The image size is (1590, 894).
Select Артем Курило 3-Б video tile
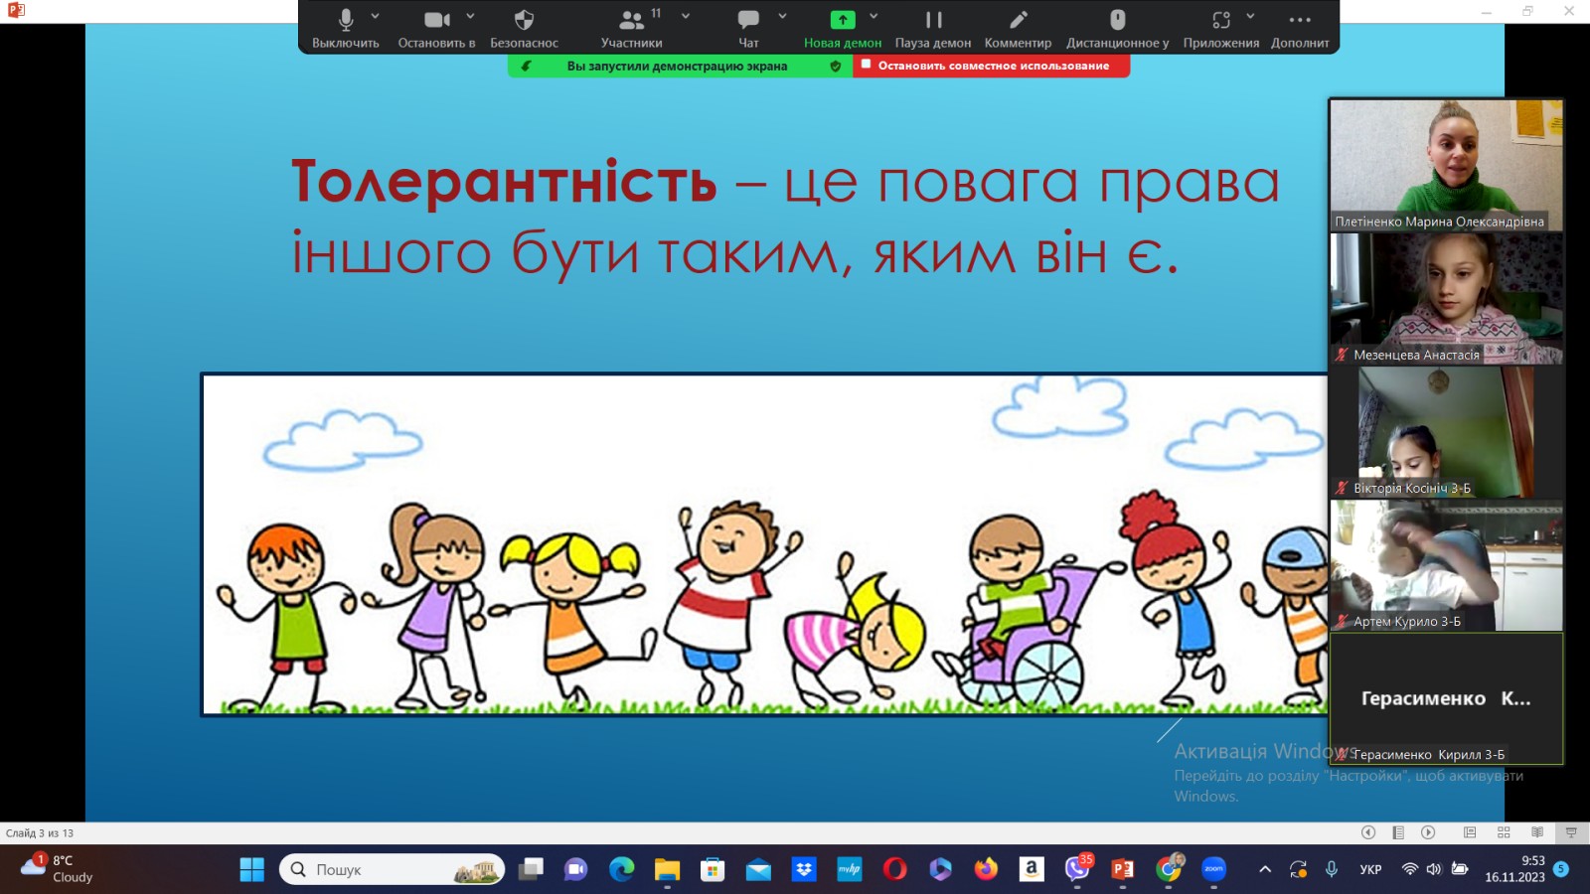1446,565
